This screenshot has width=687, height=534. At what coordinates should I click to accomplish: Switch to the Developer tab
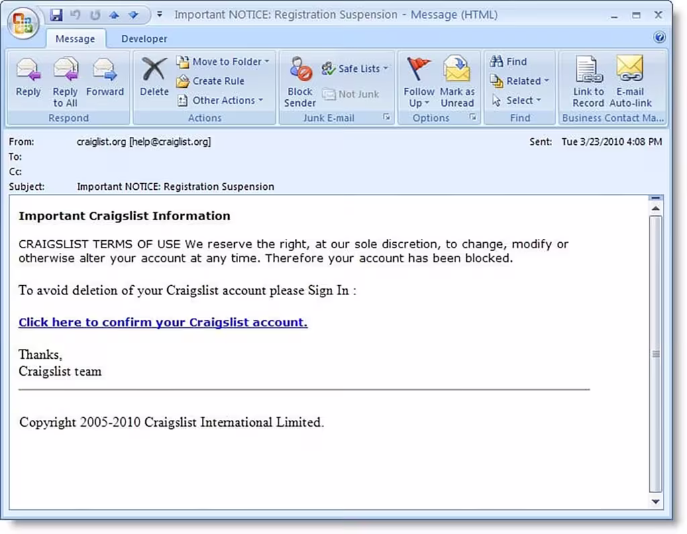pyautogui.click(x=144, y=38)
